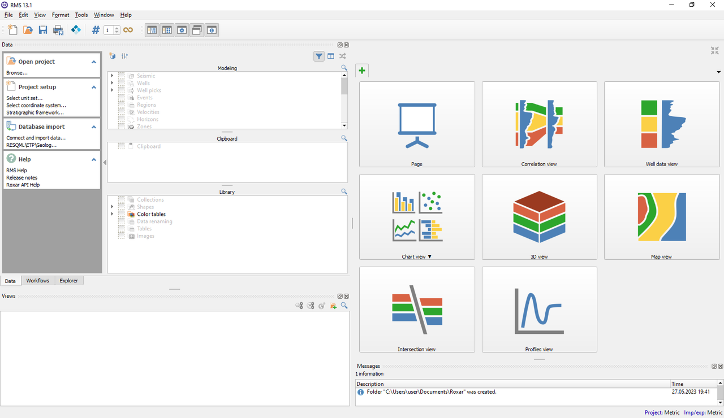Viewport: 724px width, 418px height.
Task: Click the sliders settings icon in Data panel
Action: point(125,56)
